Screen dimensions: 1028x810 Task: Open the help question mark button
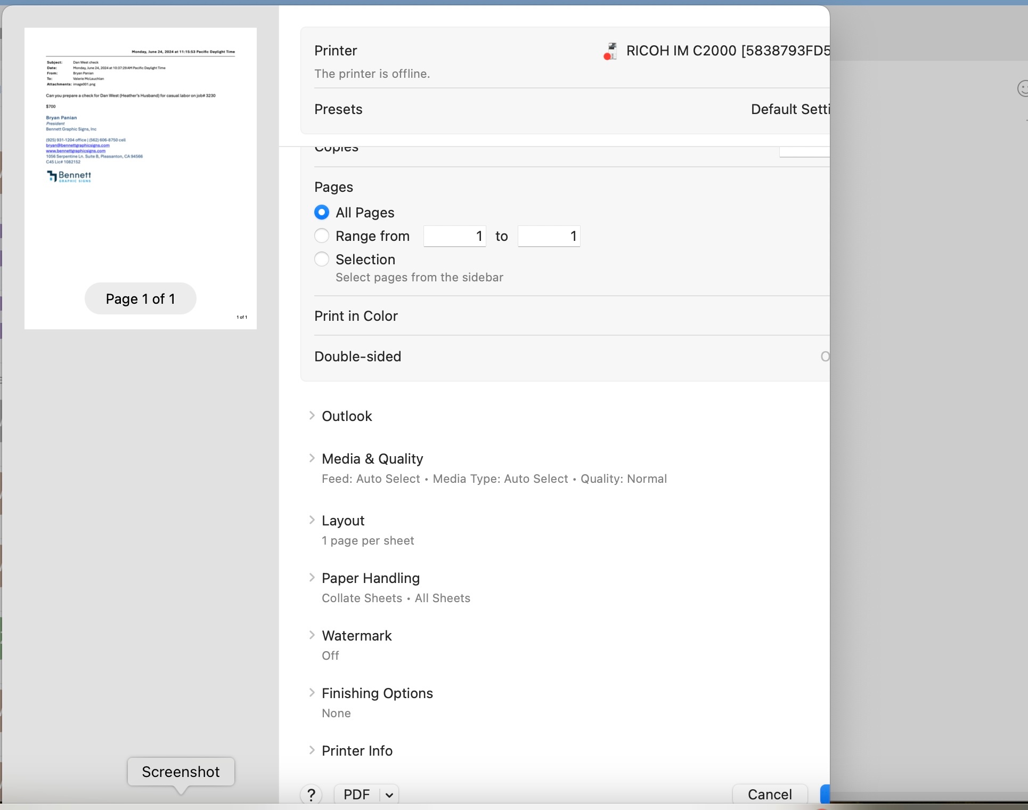311,795
